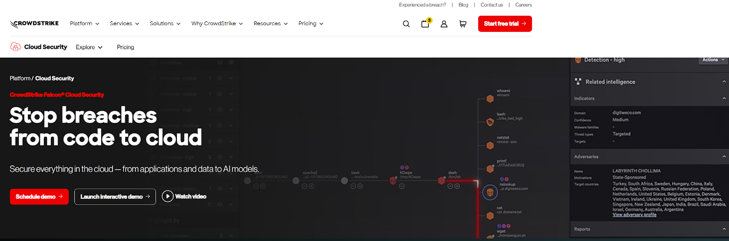
Task: Click the Related intelligence icon
Action: click(578, 81)
